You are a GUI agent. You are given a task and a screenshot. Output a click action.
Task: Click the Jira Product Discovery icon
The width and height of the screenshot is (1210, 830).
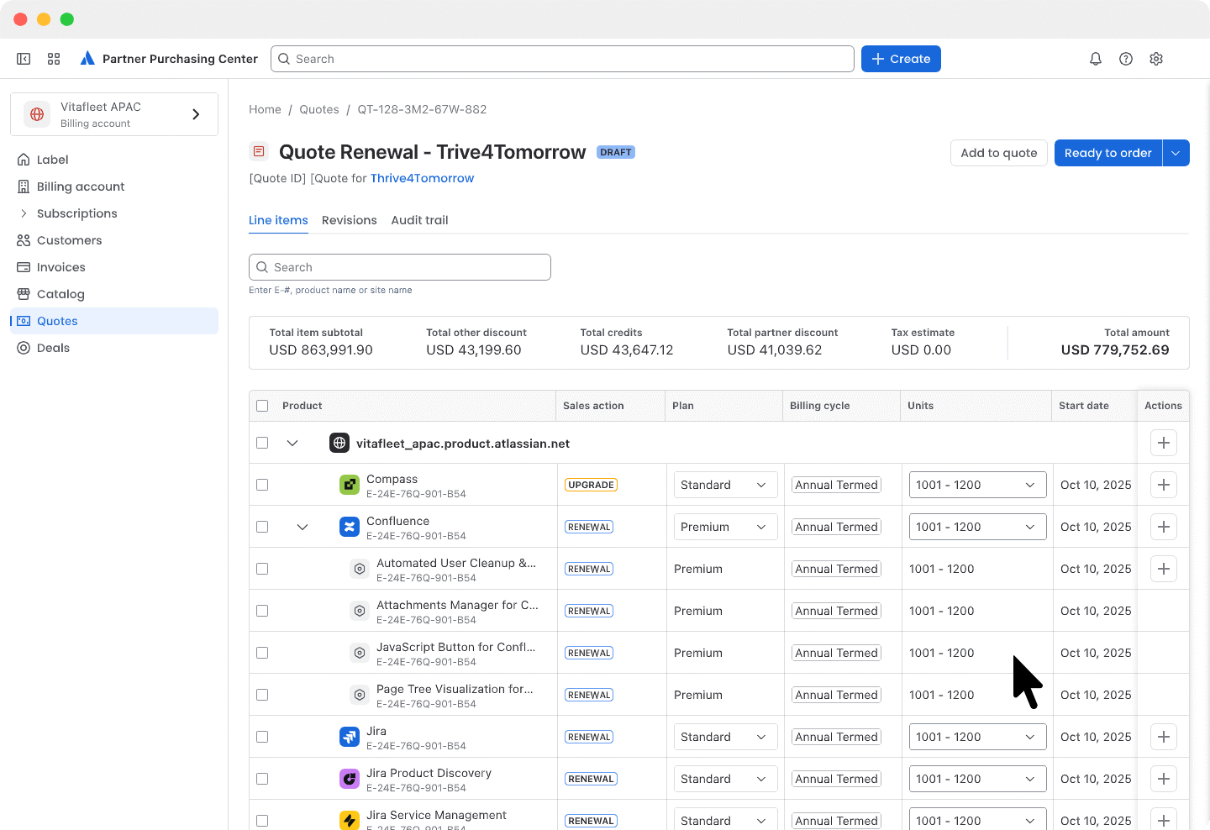pos(350,779)
